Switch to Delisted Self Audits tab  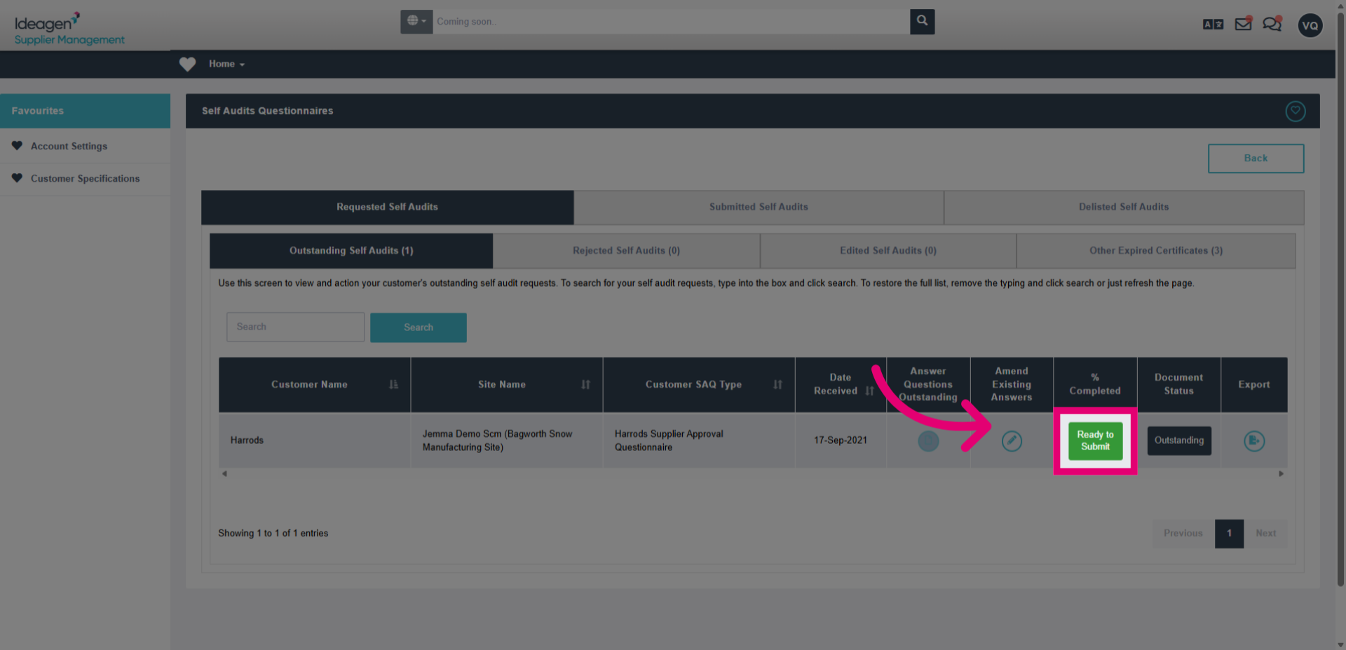1124,207
